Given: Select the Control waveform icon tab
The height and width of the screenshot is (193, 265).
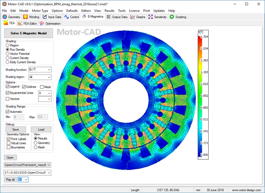Looking at the screenshot, I should (67, 17).
